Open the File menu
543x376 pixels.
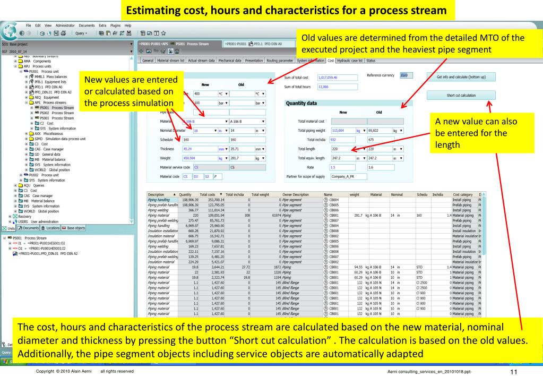[28, 25]
